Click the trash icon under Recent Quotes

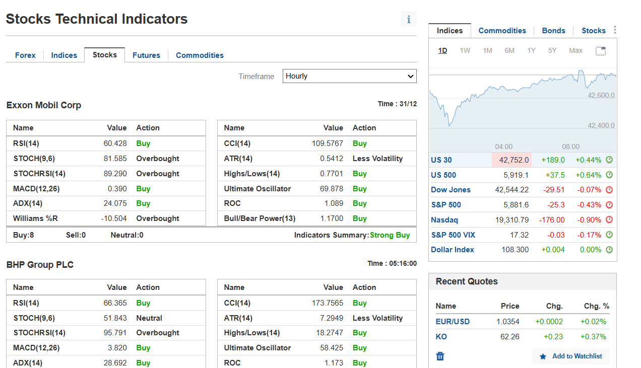(x=440, y=356)
